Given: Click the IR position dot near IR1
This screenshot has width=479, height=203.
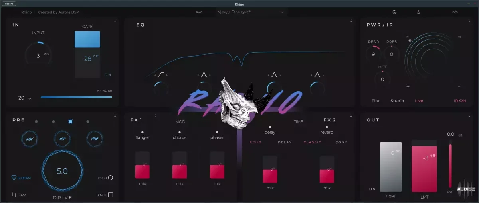Looking at the screenshot, I should click(x=410, y=40).
